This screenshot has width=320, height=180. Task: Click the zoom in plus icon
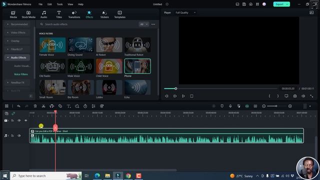click(290, 106)
